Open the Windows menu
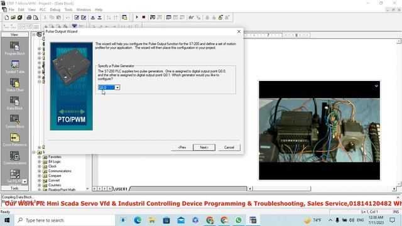Viewport: 402px width, 226px height. (84, 10)
